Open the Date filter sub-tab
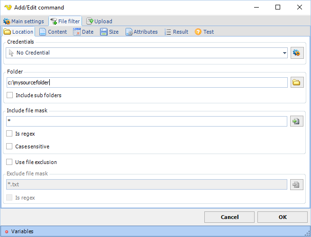Viewport: 311px width, 237px height. [83, 32]
